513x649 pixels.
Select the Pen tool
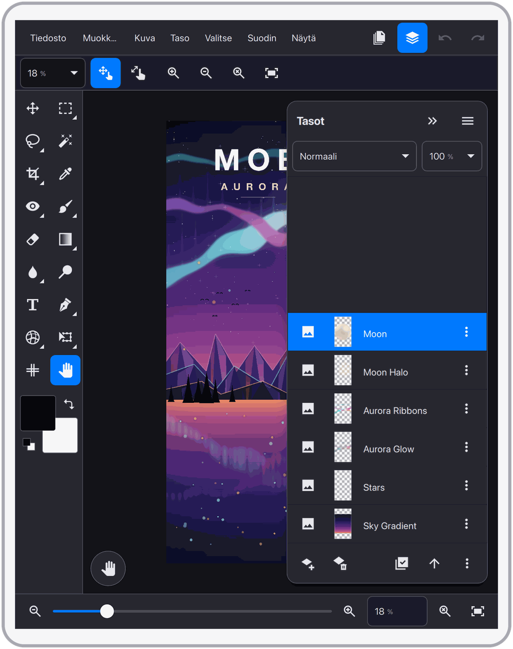click(65, 305)
